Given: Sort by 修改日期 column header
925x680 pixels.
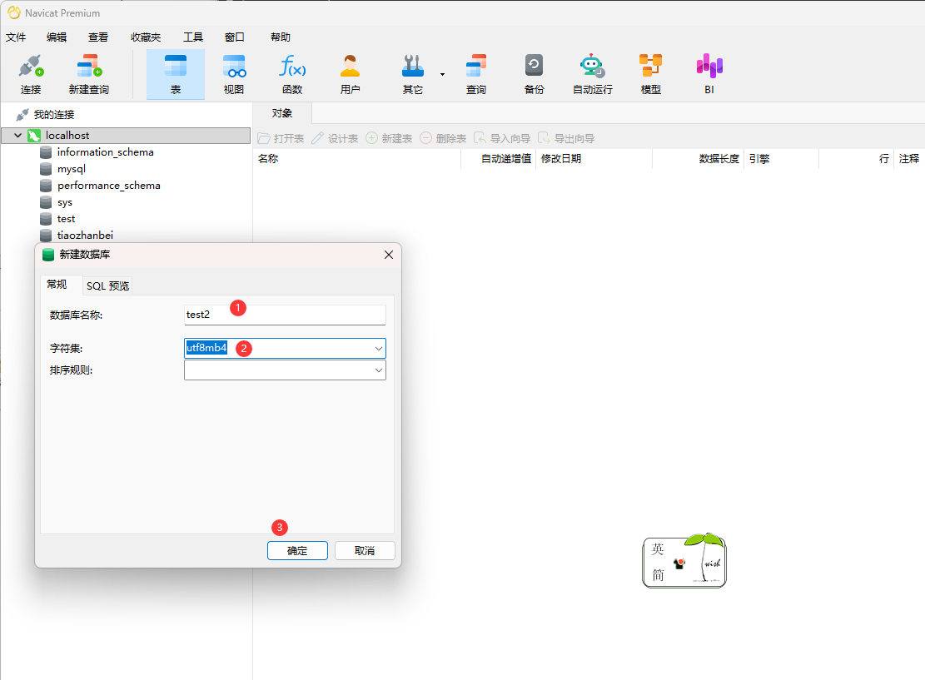Looking at the screenshot, I should [594, 159].
